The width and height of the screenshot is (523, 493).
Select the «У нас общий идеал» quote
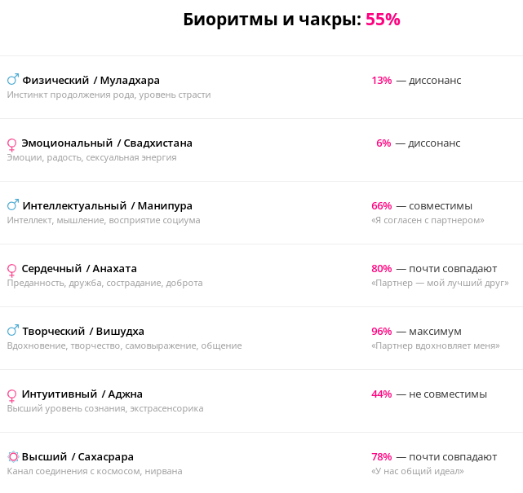point(417,472)
